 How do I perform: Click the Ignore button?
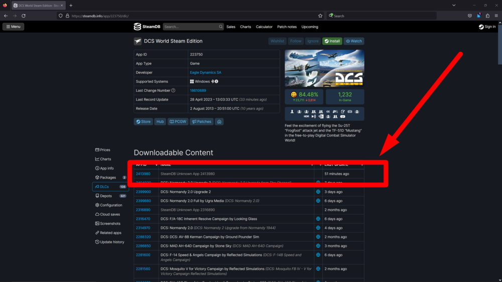coord(313,41)
